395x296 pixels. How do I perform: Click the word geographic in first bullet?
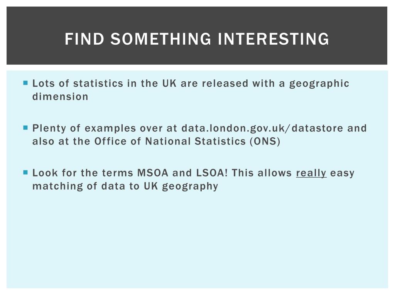coord(319,84)
